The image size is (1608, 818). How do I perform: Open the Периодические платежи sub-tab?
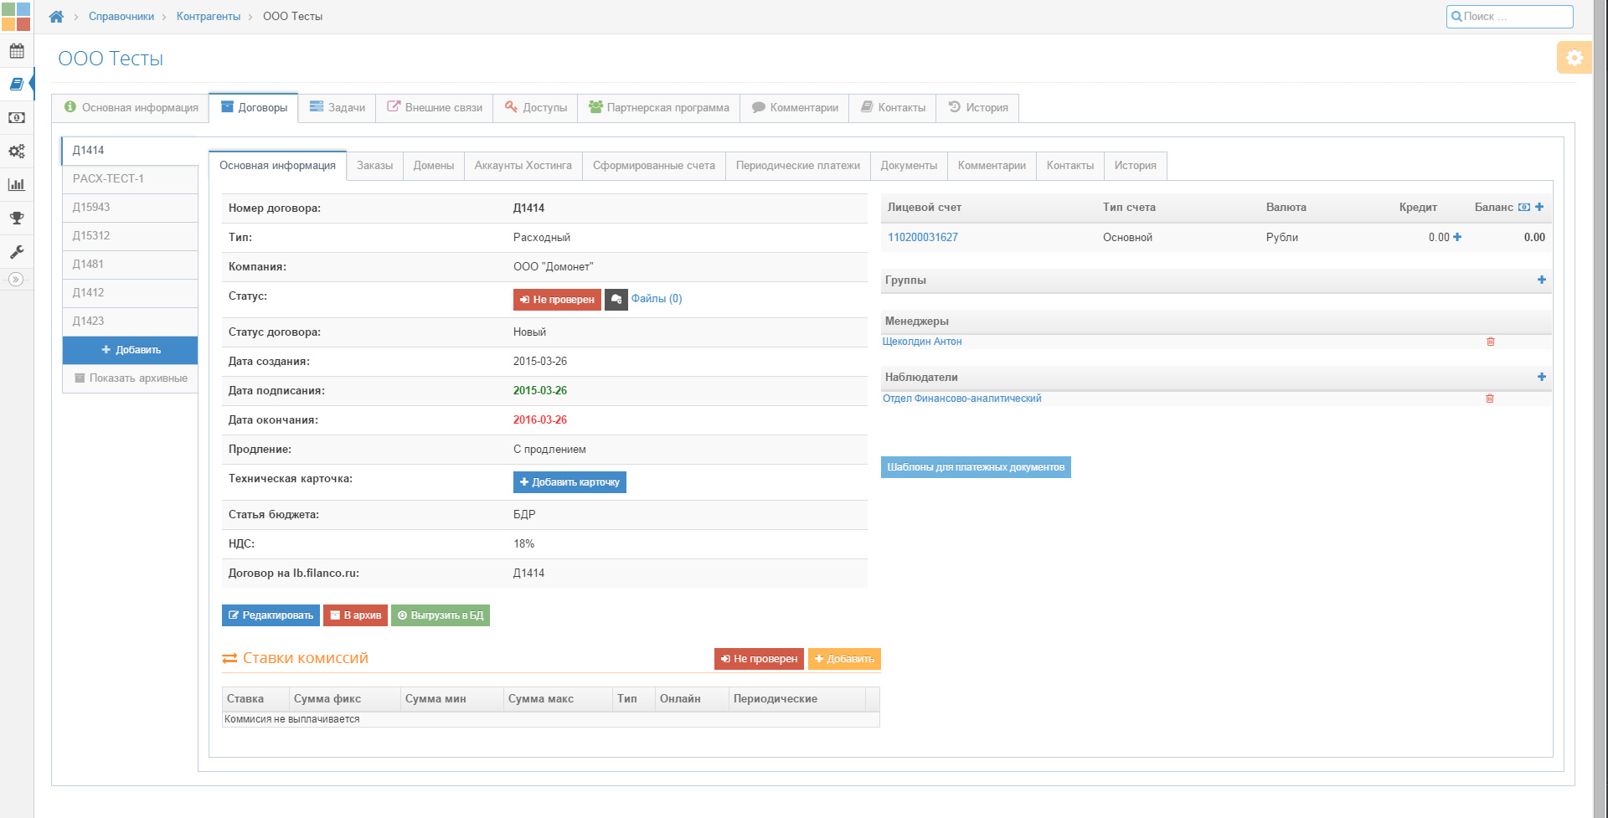click(797, 166)
